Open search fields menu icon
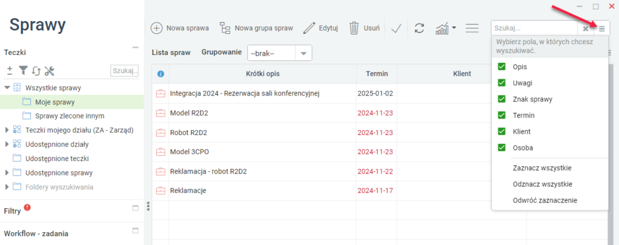 tap(601, 28)
